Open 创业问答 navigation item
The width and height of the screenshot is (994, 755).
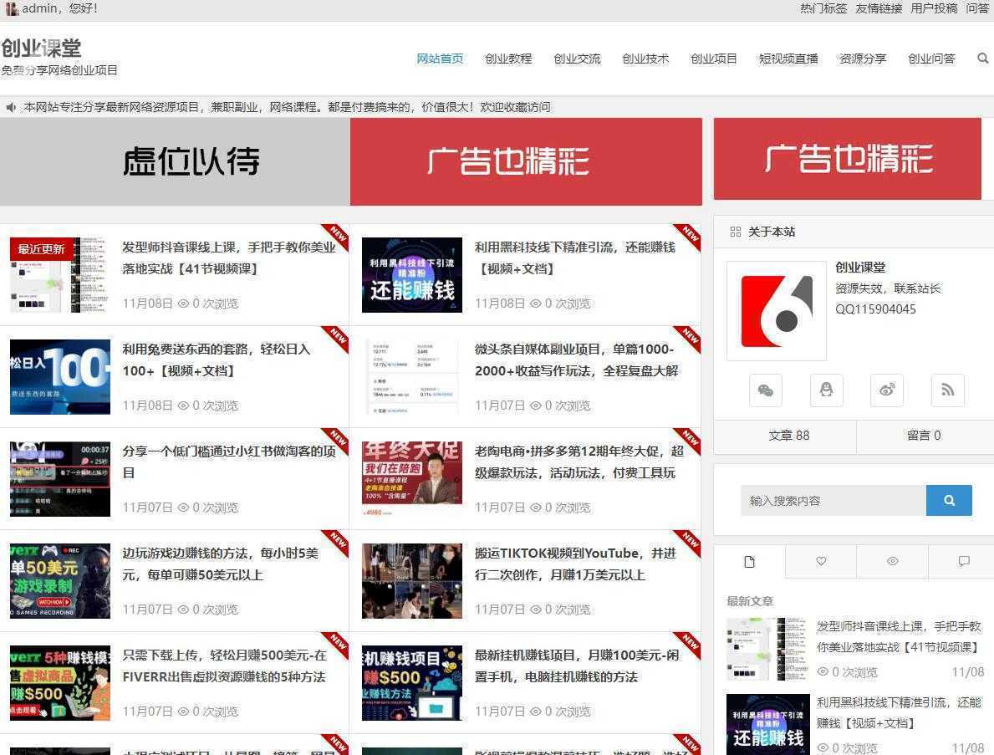(931, 59)
